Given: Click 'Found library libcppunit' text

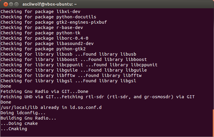Looking at the screenshot, I should (126, 65).
